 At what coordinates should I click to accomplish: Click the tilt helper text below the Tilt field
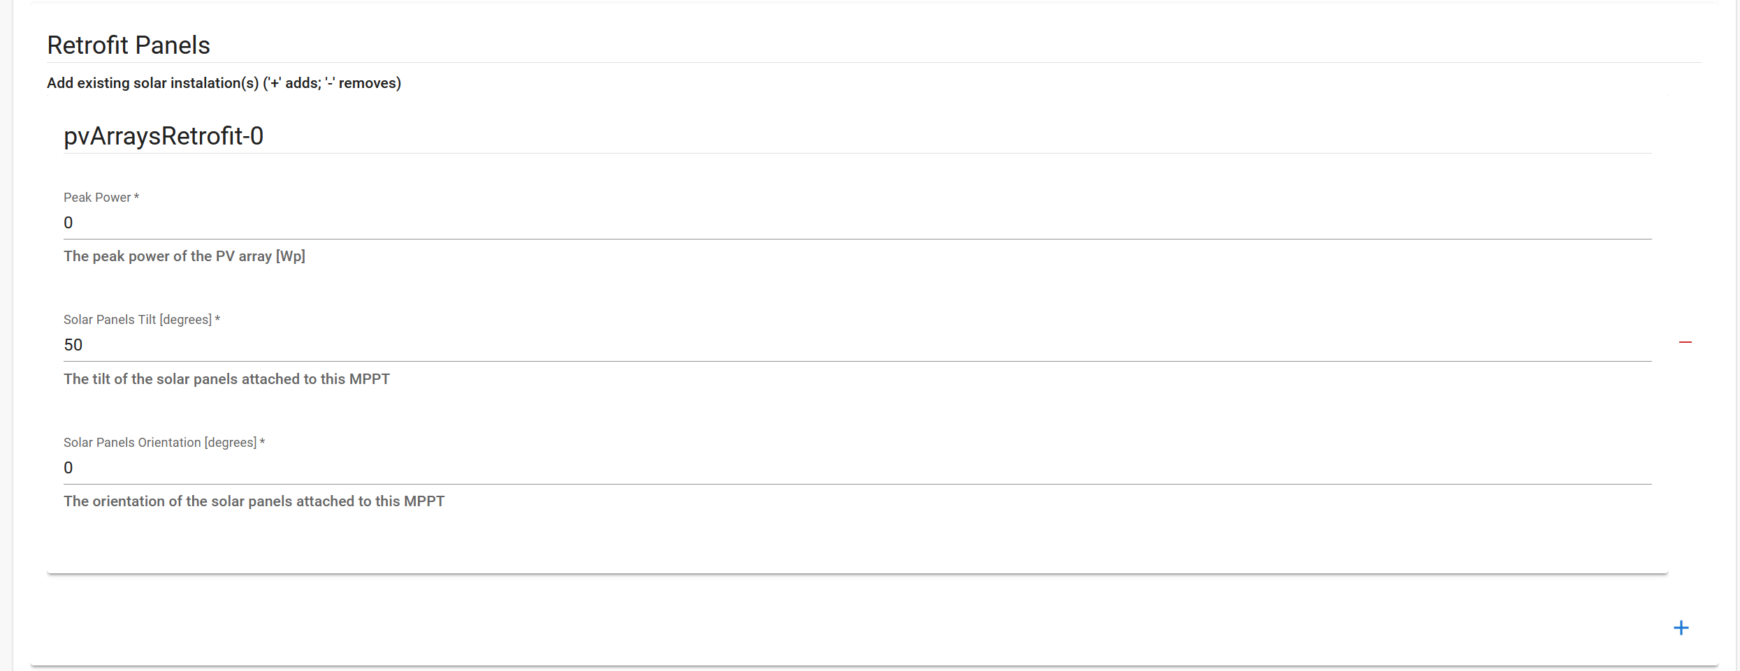[x=226, y=379]
